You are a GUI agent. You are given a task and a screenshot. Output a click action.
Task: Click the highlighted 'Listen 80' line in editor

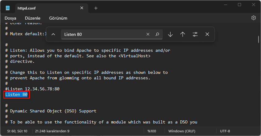click(17, 95)
